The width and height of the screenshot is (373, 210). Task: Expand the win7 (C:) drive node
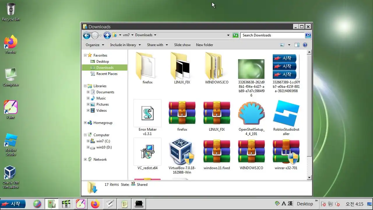pyautogui.click(x=88, y=141)
